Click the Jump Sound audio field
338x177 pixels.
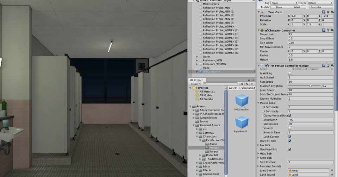[308, 171]
